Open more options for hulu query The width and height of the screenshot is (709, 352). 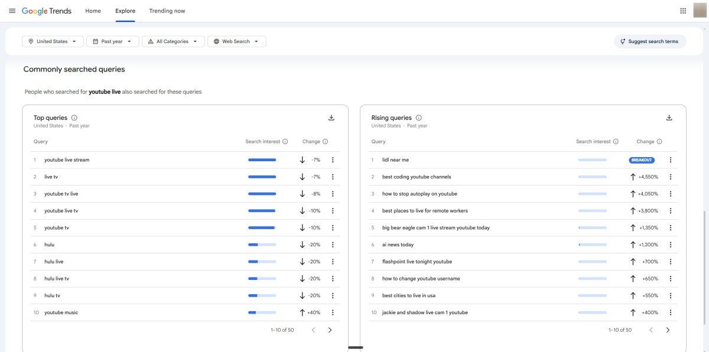(x=333, y=245)
